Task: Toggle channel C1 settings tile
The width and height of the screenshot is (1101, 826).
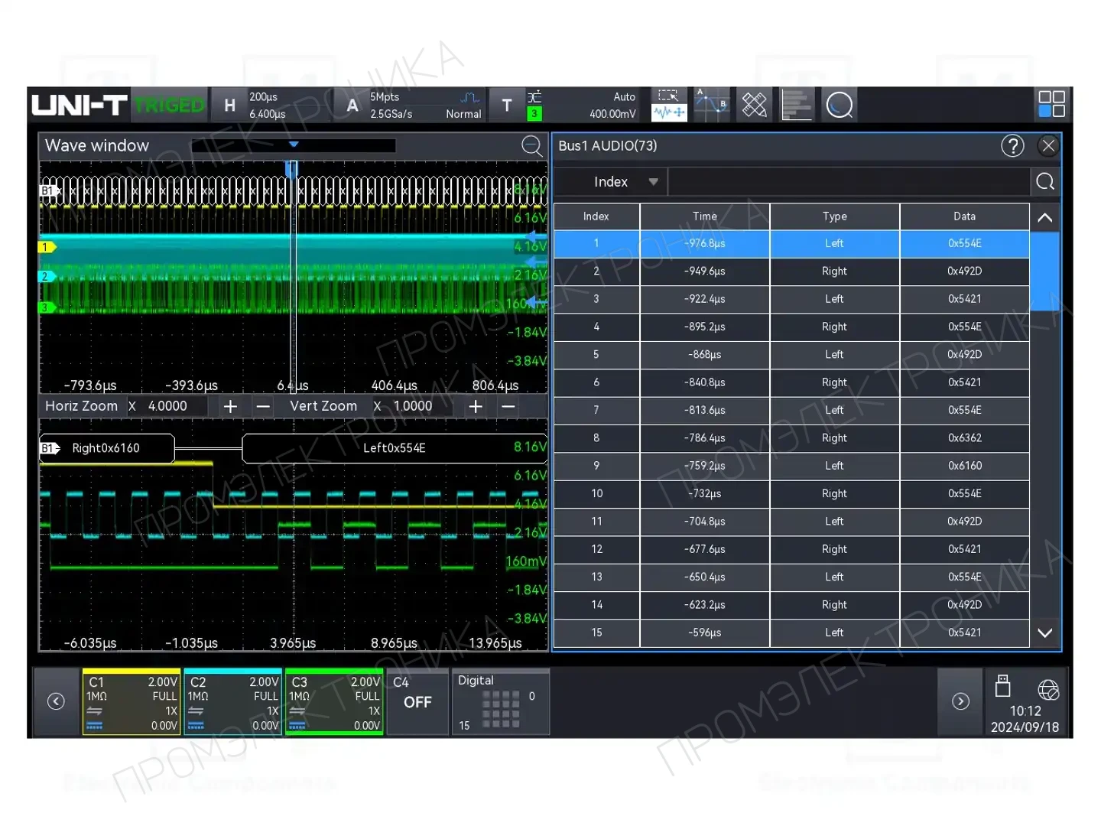Action: click(x=132, y=702)
